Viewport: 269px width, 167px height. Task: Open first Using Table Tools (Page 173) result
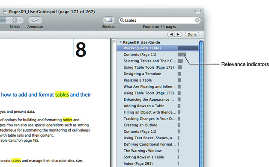(x=158, y=67)
